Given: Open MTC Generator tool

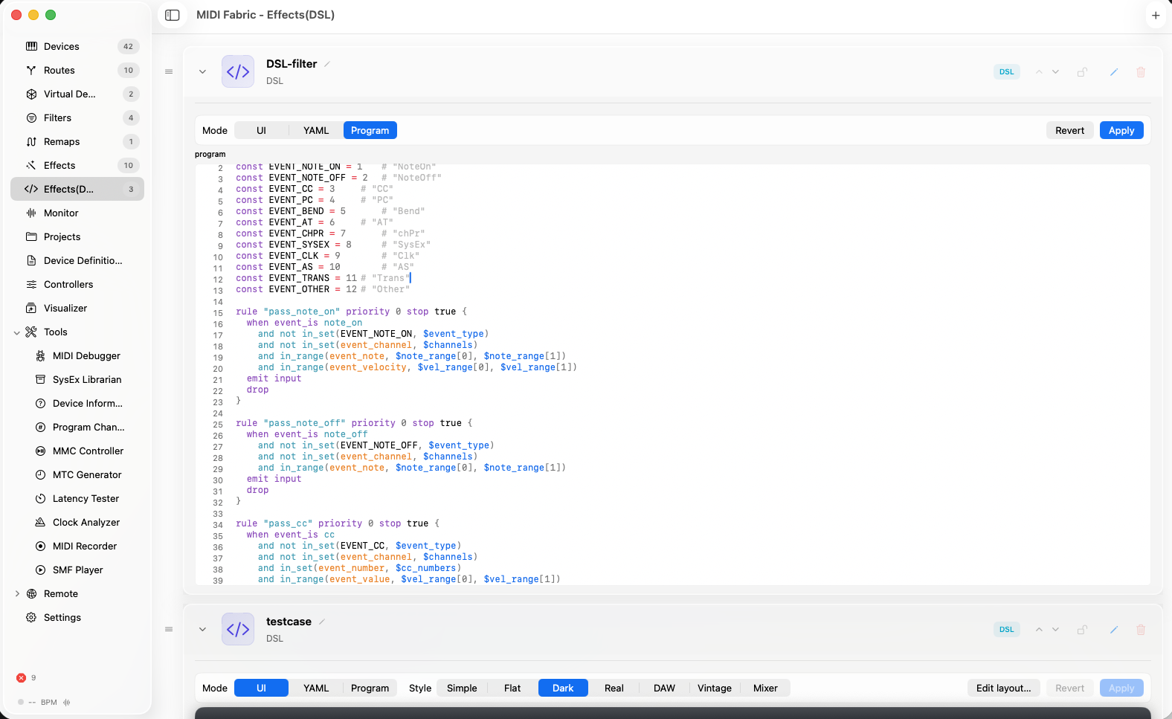Looking at the screenshot, I should click(77, 474).
